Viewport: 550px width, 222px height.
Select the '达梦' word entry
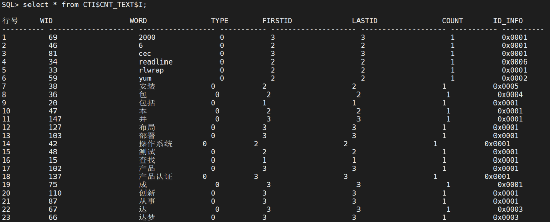click(147, 217)
